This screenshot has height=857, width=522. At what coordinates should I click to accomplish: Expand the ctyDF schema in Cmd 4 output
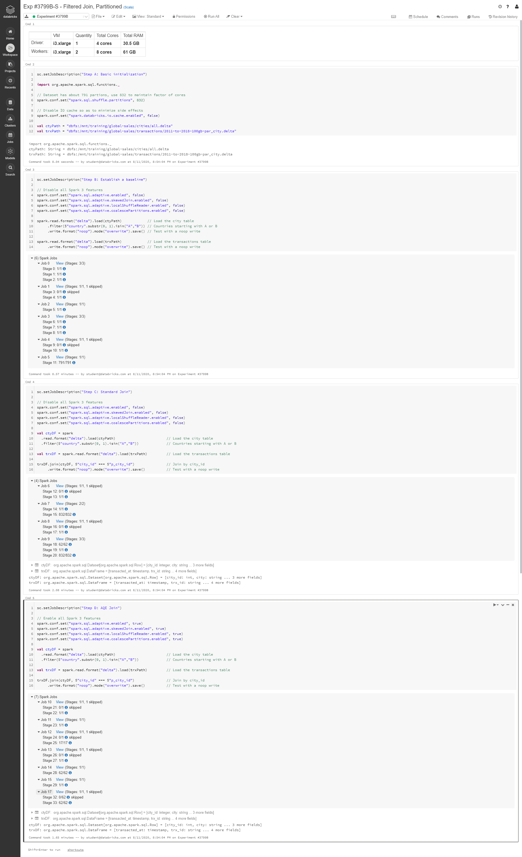[x=32, y=565]
